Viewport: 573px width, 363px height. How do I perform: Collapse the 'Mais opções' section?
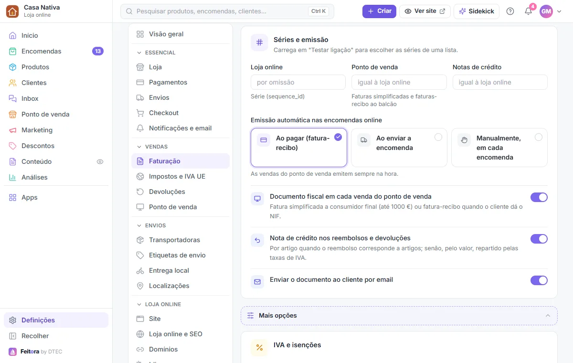click(x=399, y=316)
